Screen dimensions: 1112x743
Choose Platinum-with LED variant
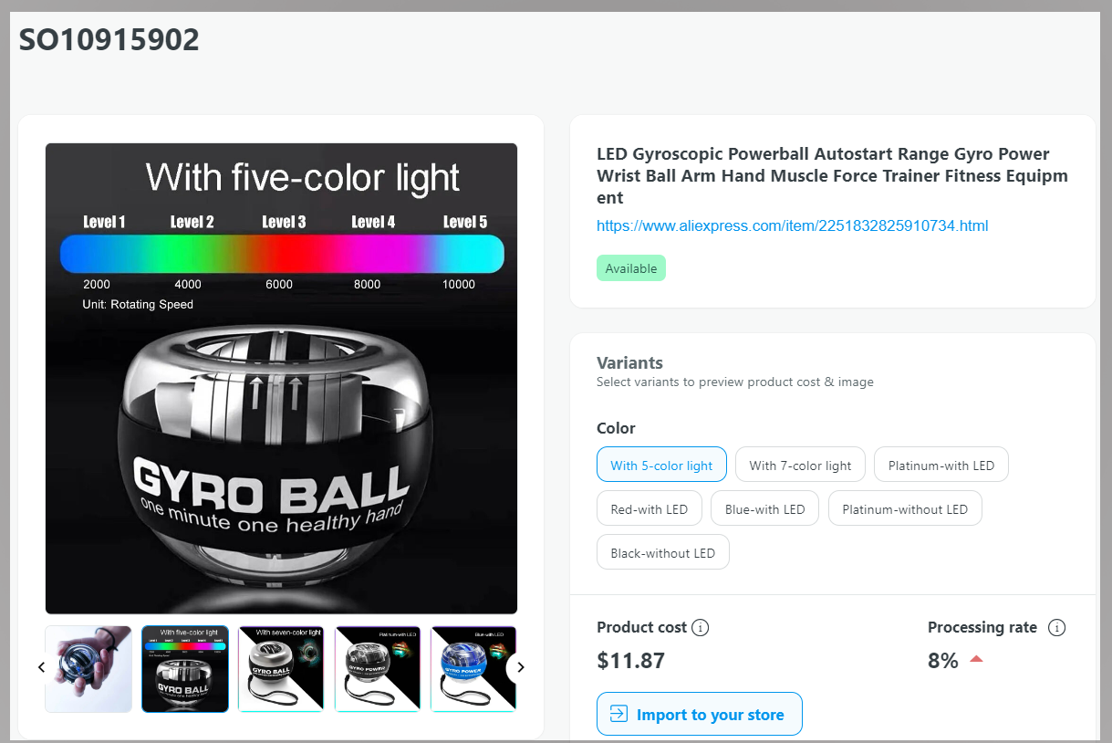tap(941, 465)
